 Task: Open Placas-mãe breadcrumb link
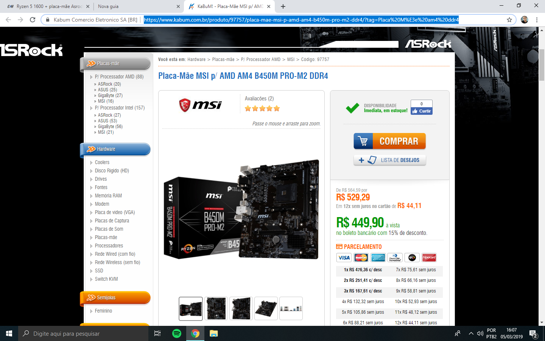(x=223, y=59)
